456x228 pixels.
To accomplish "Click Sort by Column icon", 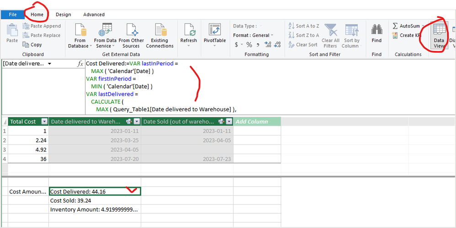I will pos(351,30).
